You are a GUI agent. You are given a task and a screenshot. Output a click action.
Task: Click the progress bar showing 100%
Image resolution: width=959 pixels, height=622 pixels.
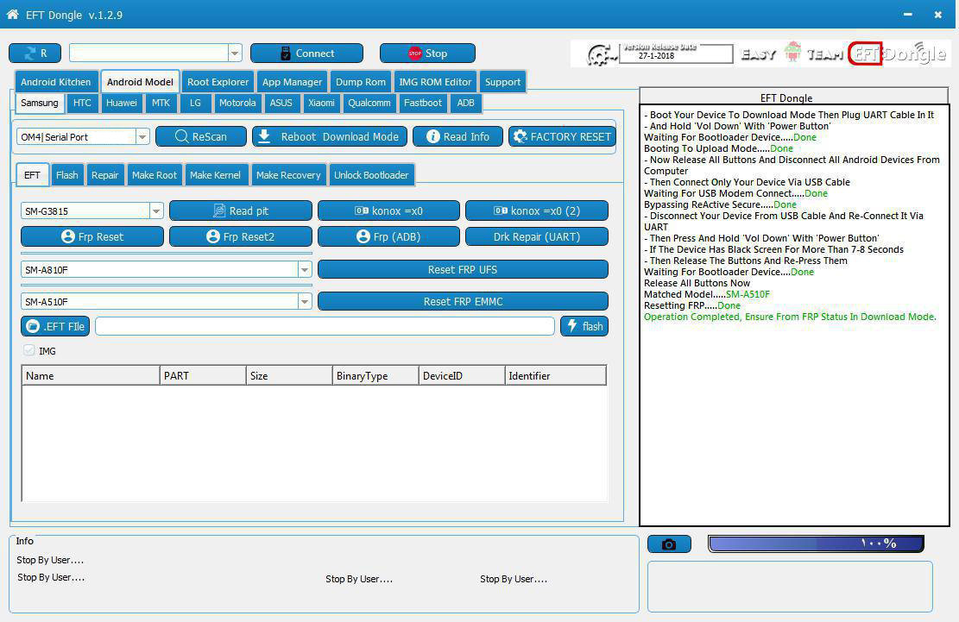(x=816, y=543)
